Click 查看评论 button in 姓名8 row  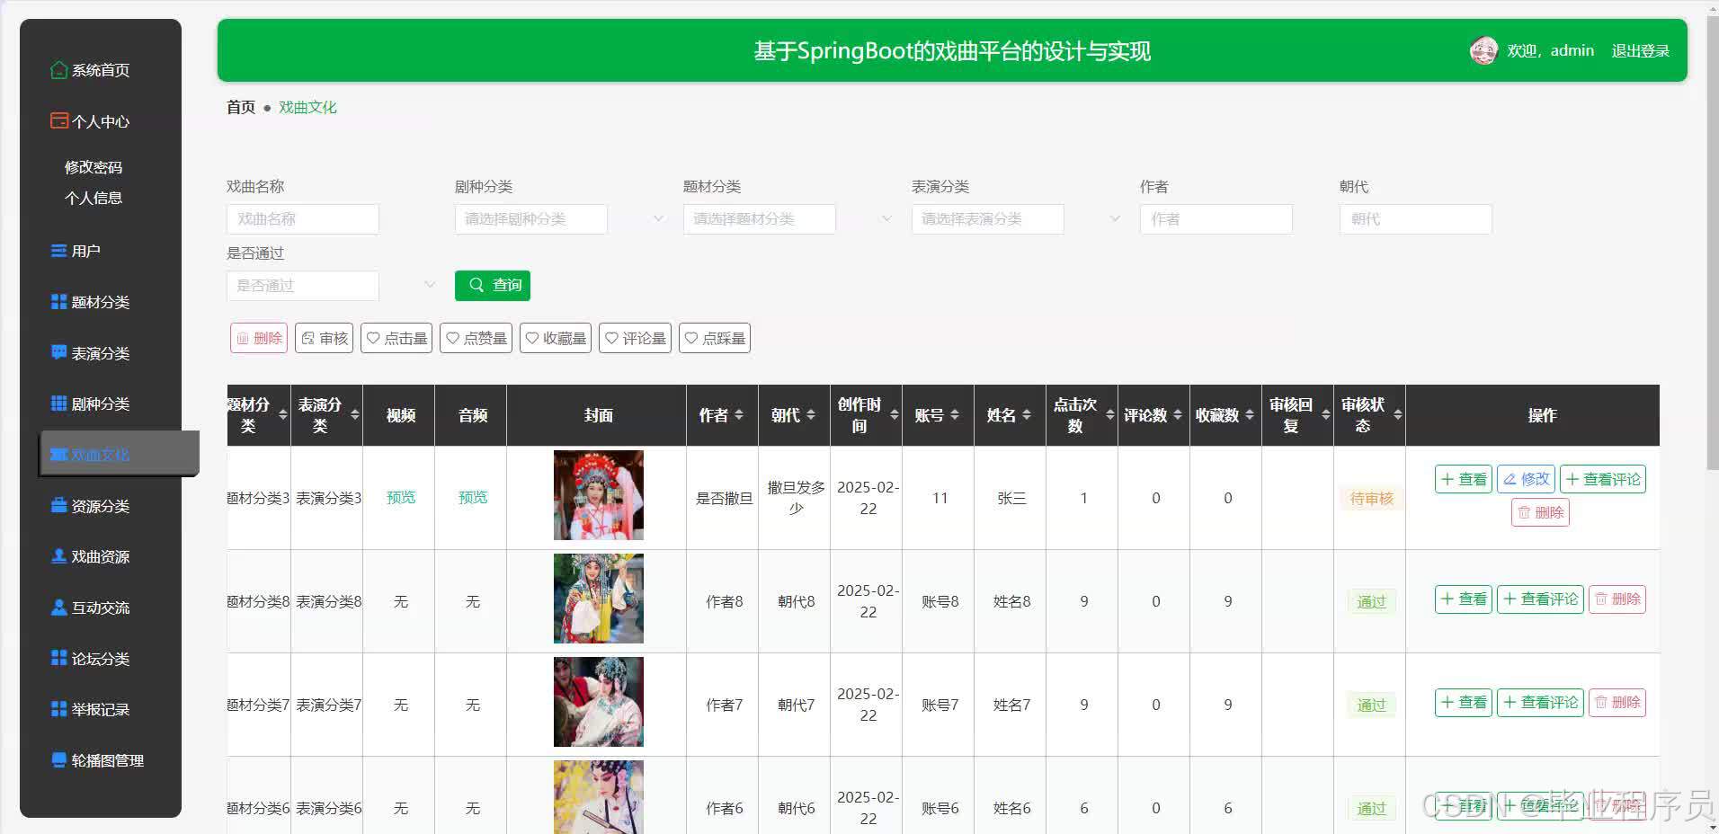(x=1540, y=599)
